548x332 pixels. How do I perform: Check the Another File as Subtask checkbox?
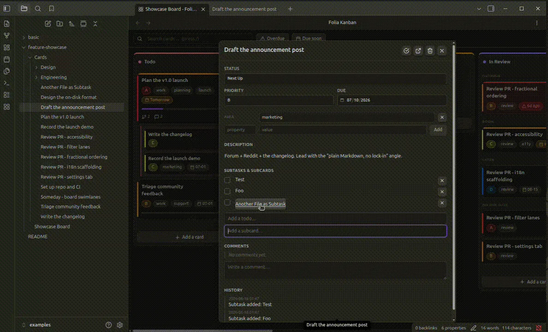[x=227, y=202]
